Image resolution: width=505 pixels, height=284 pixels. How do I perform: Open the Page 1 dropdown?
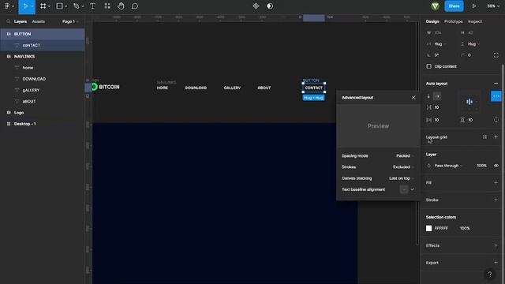click(x=70, y=21)
